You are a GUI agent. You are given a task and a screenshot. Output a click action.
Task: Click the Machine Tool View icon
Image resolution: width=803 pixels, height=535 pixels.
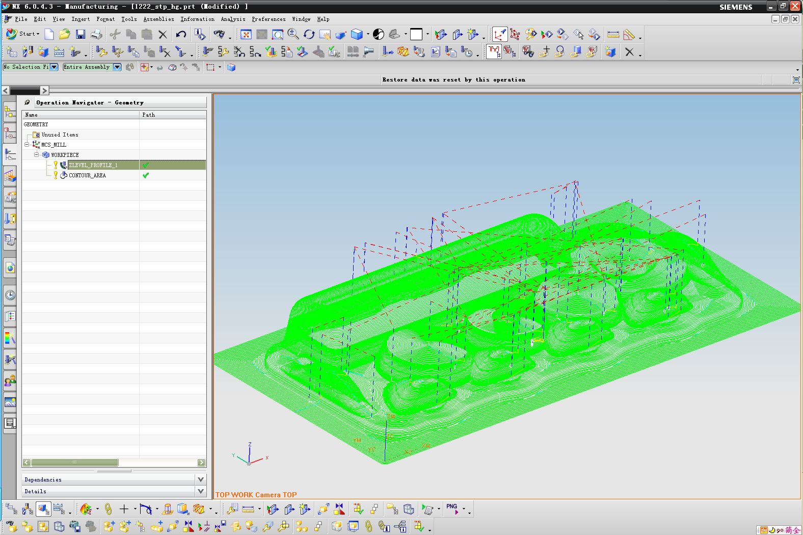coord(28,509)
